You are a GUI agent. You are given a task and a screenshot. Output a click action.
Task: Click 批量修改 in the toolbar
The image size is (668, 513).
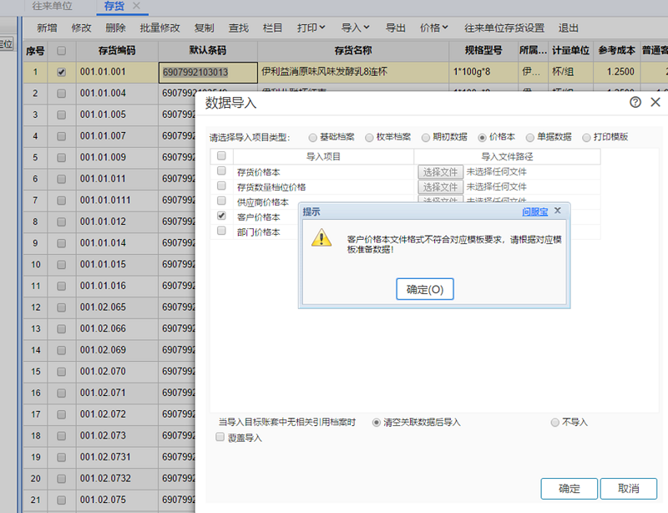pyautogui.click(x=159, y=28)
